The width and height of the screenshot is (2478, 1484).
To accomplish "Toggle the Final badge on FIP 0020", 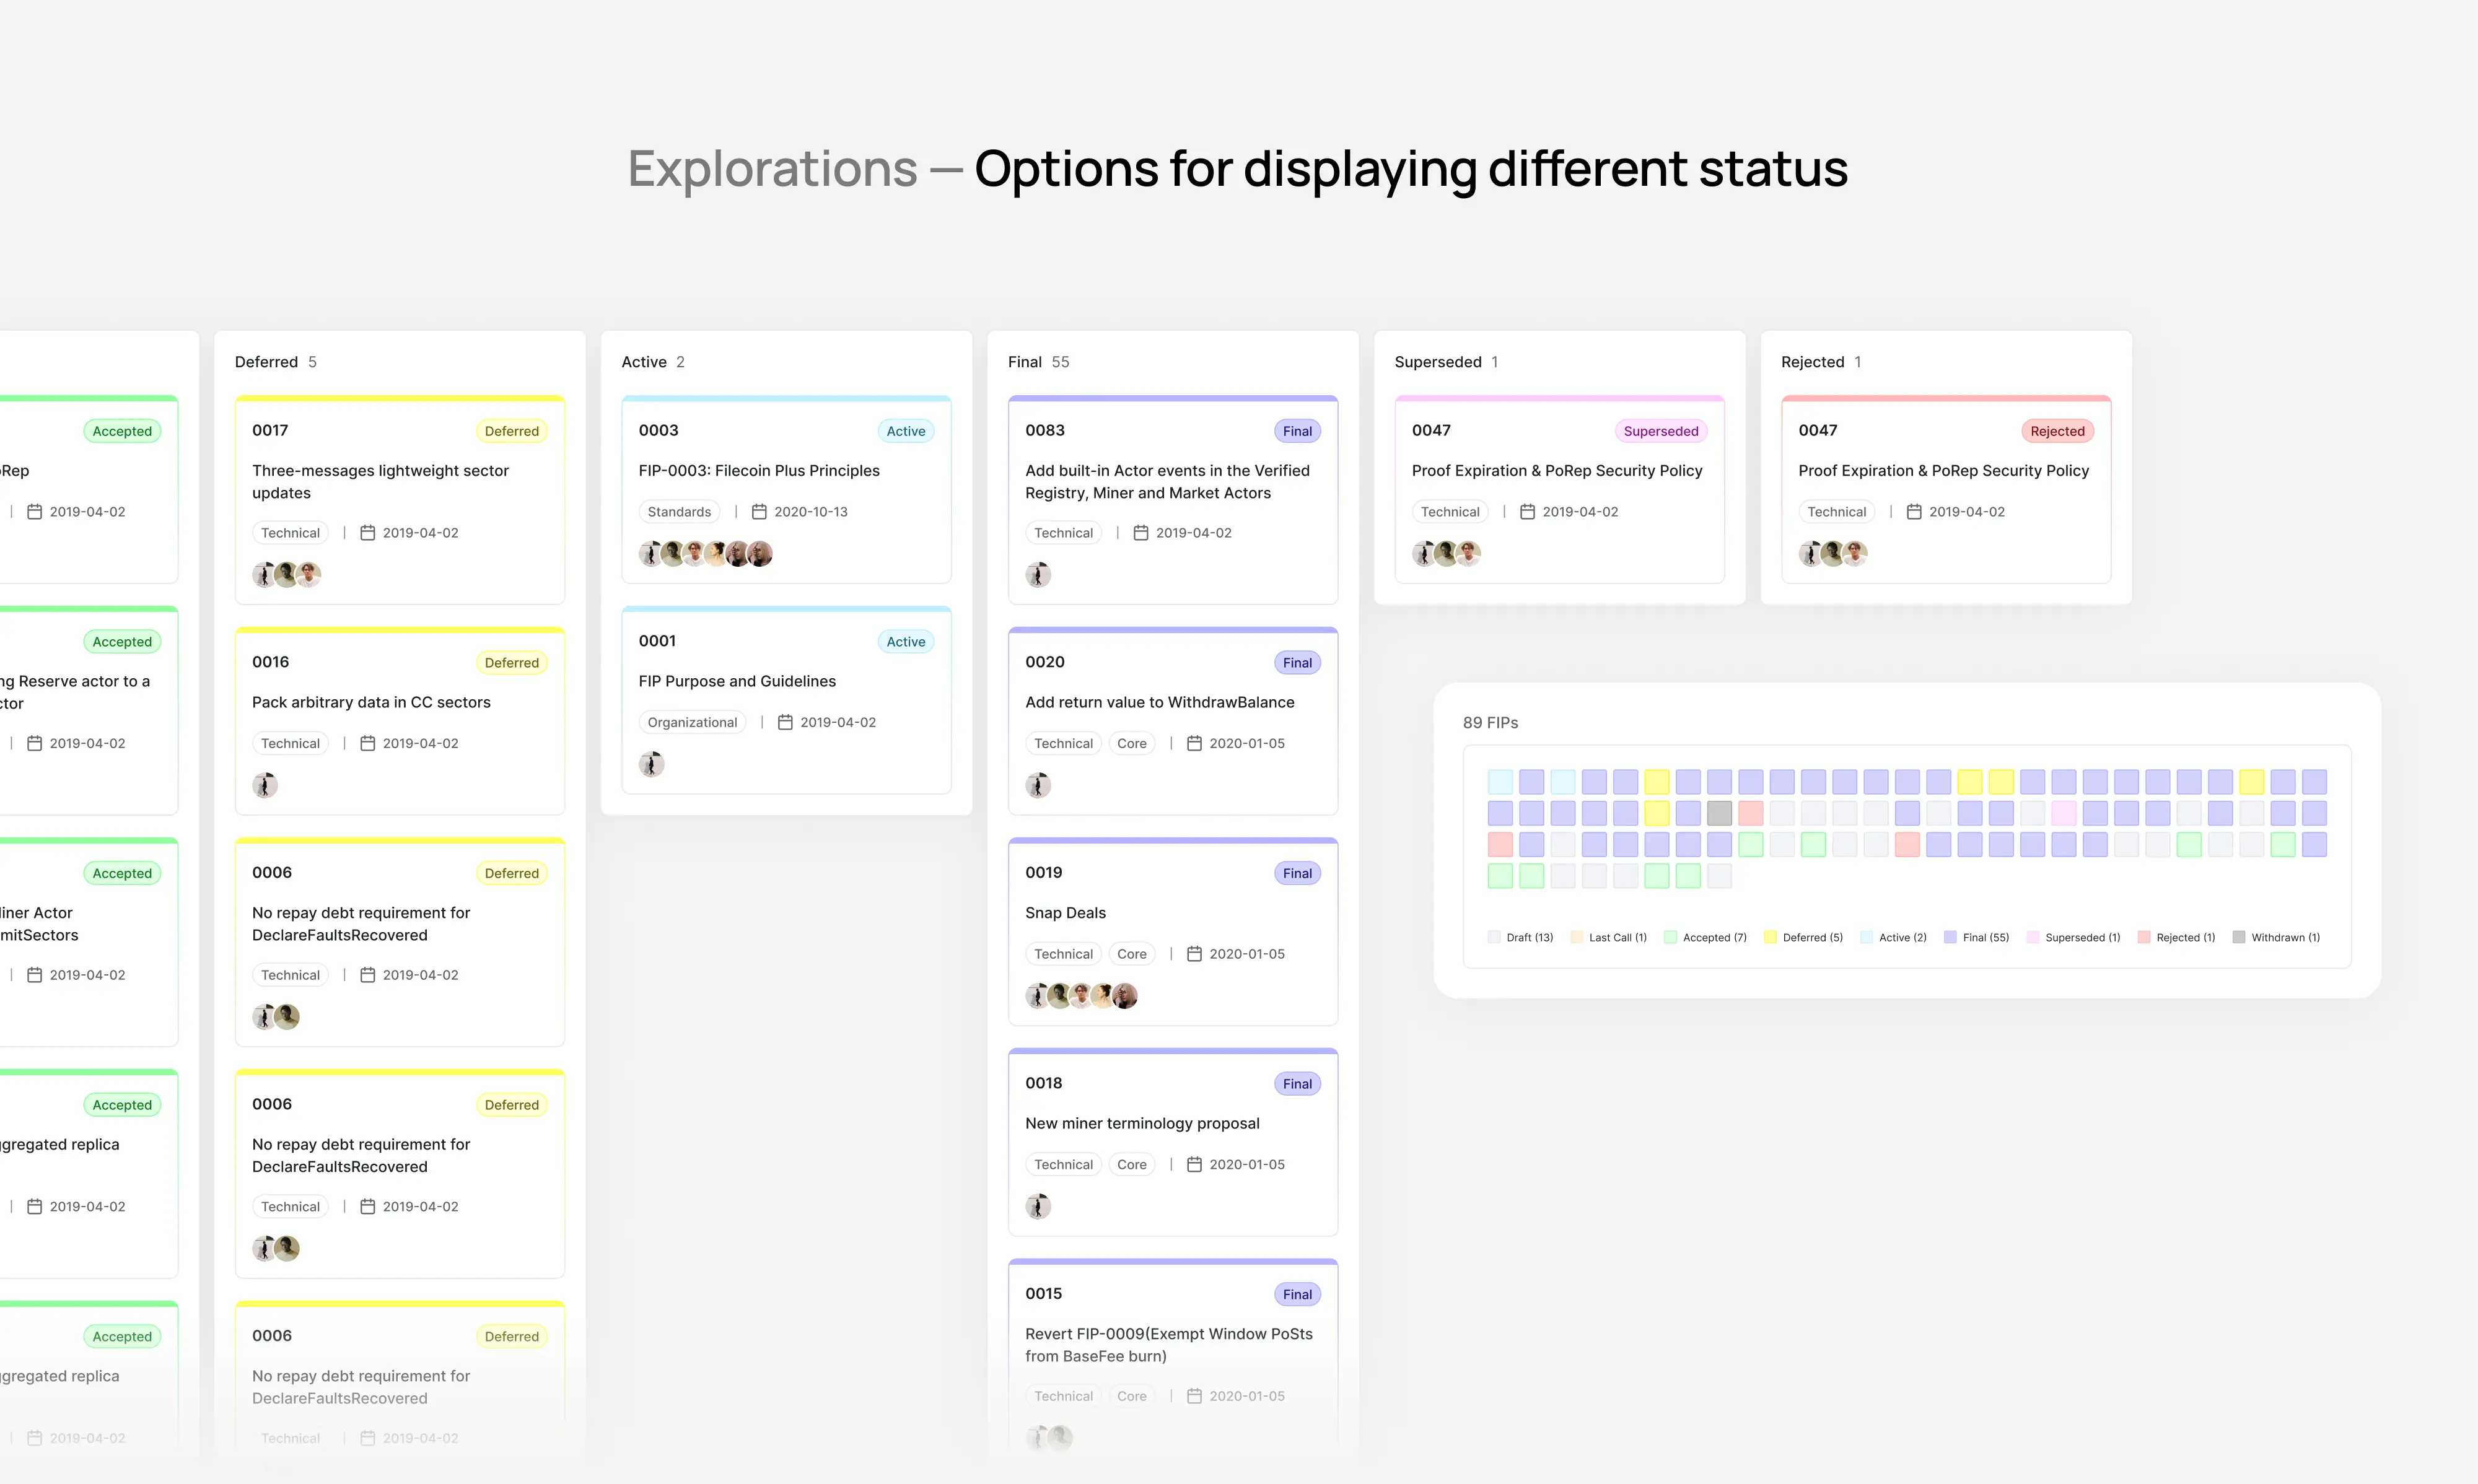I will coord(1296,662).
